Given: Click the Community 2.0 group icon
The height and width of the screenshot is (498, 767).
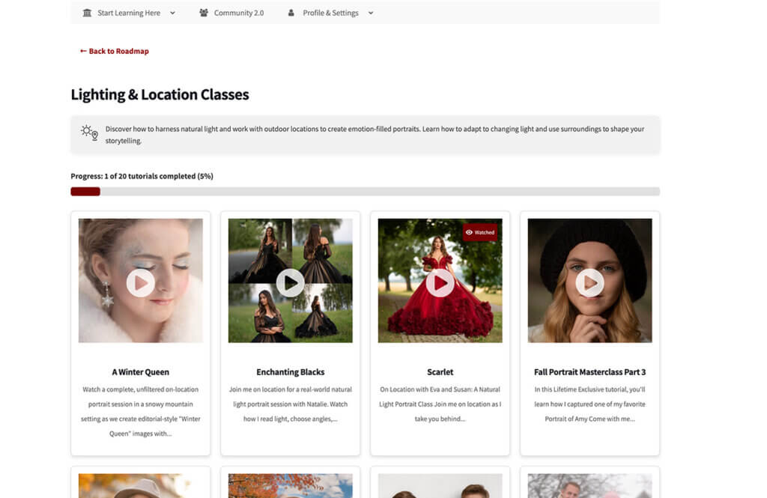Looking at the screenshot, I should [x=204, y=13].
